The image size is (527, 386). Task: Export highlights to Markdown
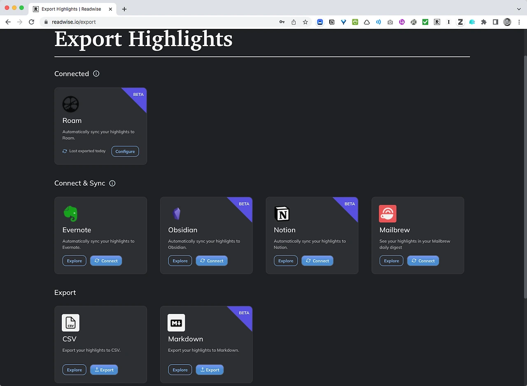click(210, 370)
